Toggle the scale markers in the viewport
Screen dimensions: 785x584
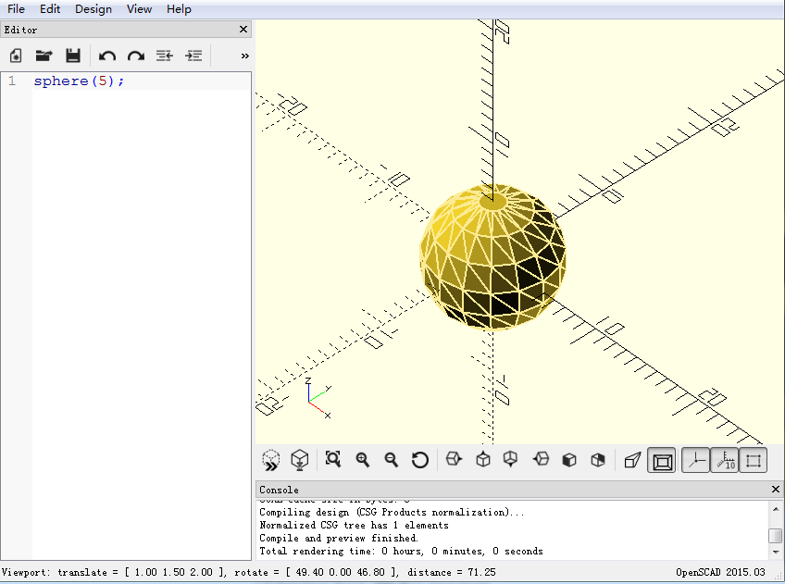[x=725, y=460]
